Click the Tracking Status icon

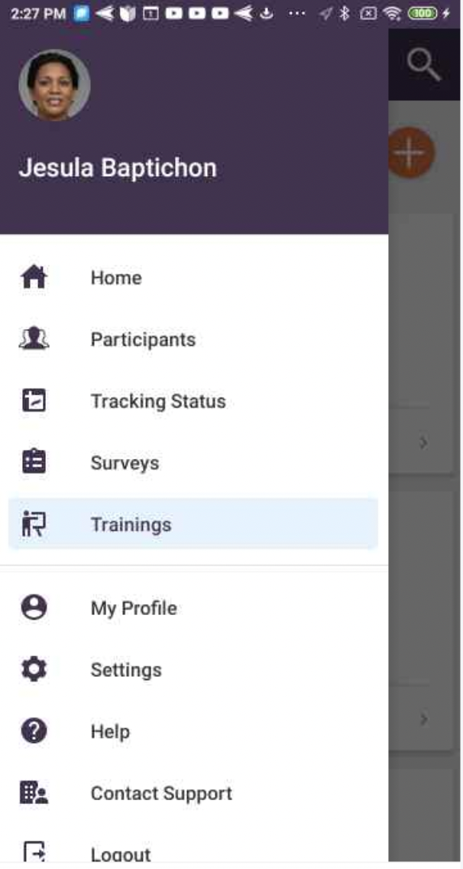[34, 402]
